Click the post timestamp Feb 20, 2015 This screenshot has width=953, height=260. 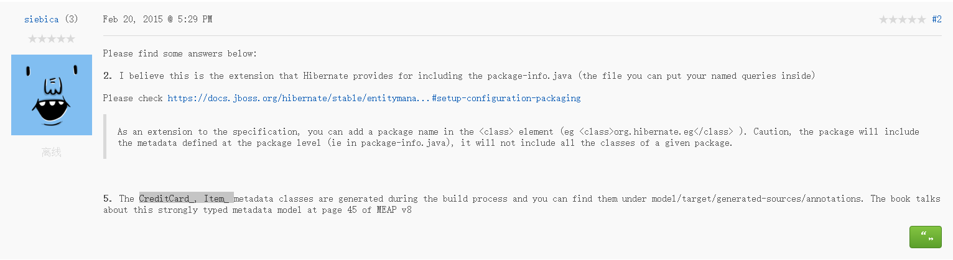[157, 19]
